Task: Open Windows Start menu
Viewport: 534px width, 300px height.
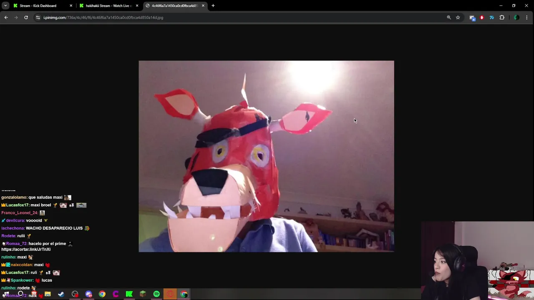Action: pyautogui.click(x=6, y=294)
